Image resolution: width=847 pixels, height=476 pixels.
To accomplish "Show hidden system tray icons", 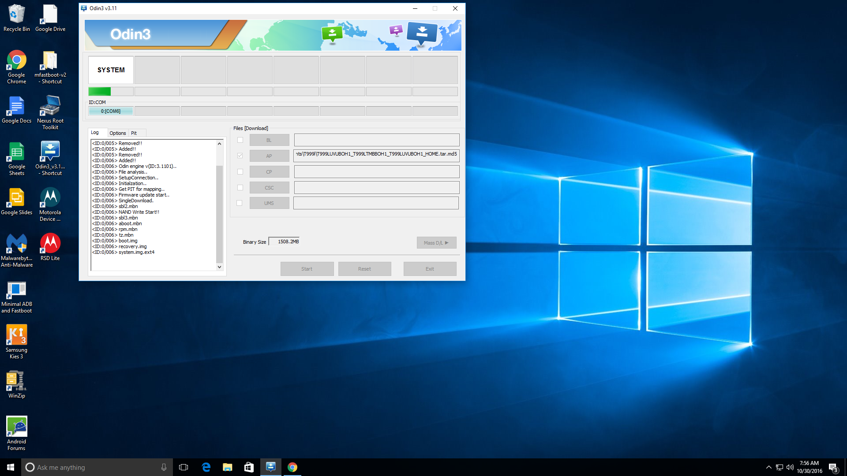I will (x=768, y=467).
